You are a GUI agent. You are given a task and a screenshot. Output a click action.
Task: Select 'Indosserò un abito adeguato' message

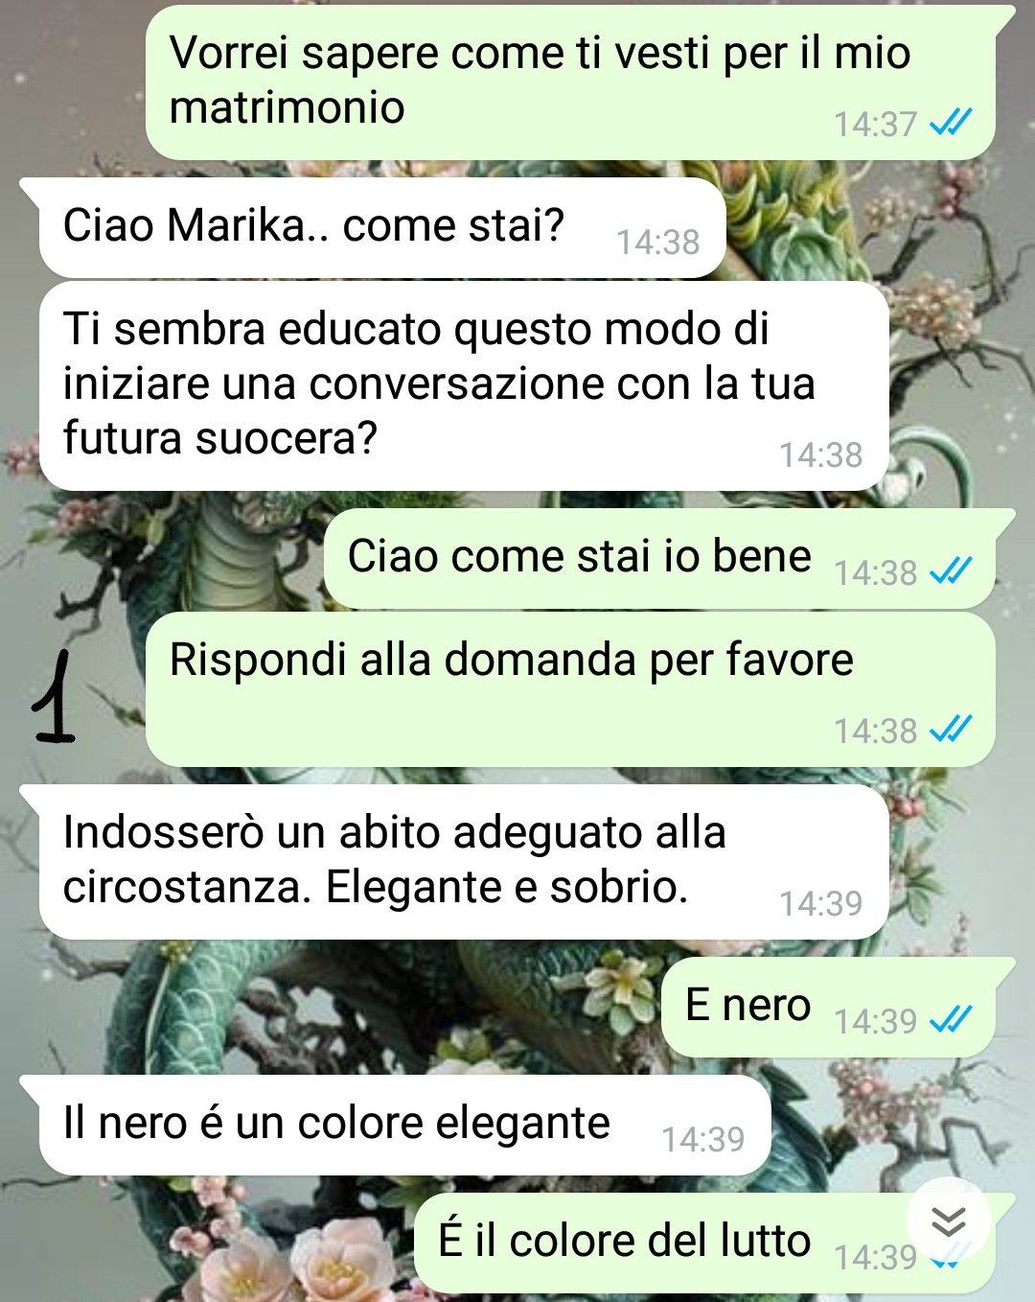click(464, 862)
